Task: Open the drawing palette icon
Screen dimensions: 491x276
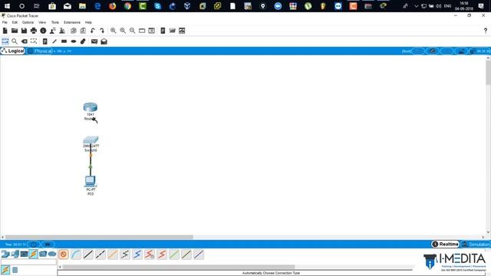Action: click(x=142, y=31)
